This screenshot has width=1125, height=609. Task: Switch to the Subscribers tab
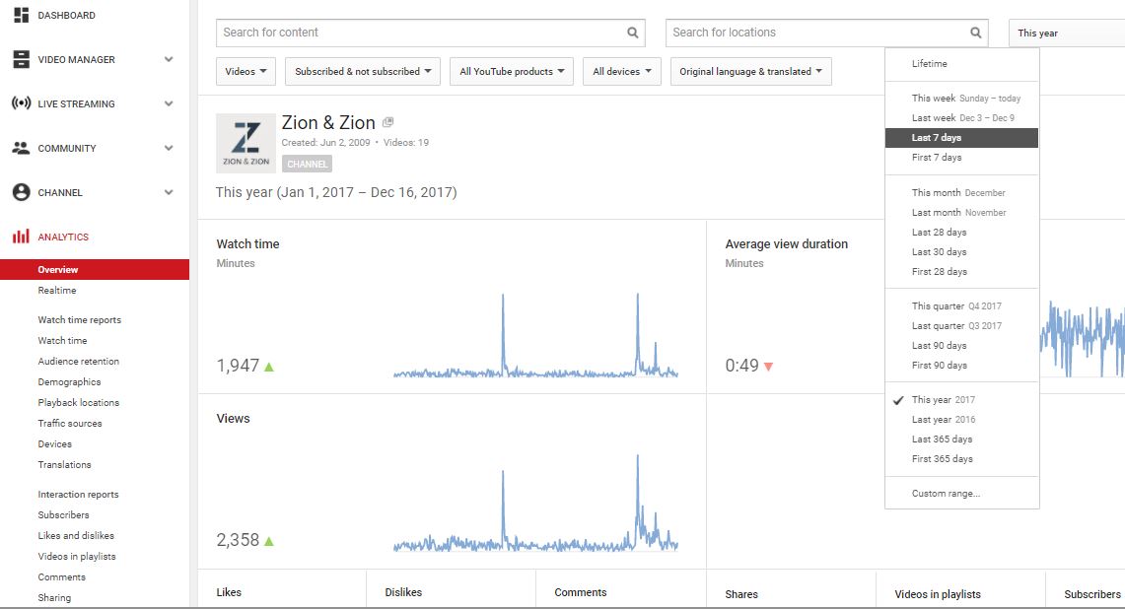(x=1091, y=593)
